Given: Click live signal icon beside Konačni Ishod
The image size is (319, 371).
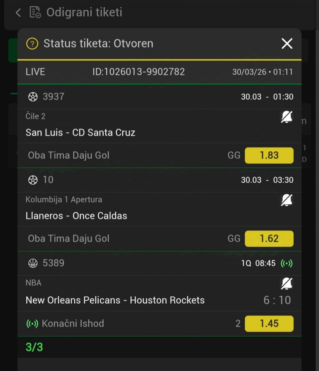Looking at the screenshot, I should click(32, 324).
